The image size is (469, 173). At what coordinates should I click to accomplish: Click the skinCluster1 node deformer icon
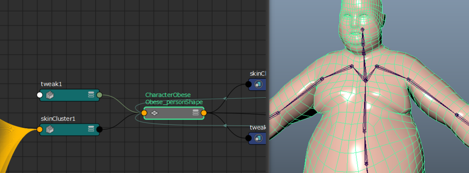pyautogui.click(x=49, y=130)
